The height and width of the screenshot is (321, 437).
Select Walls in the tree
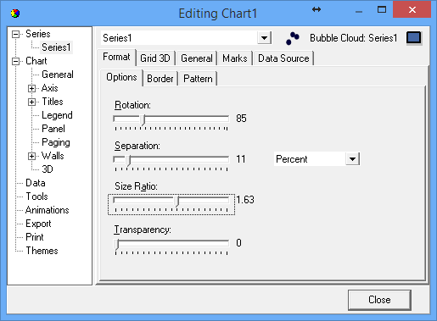coord(53,156)
